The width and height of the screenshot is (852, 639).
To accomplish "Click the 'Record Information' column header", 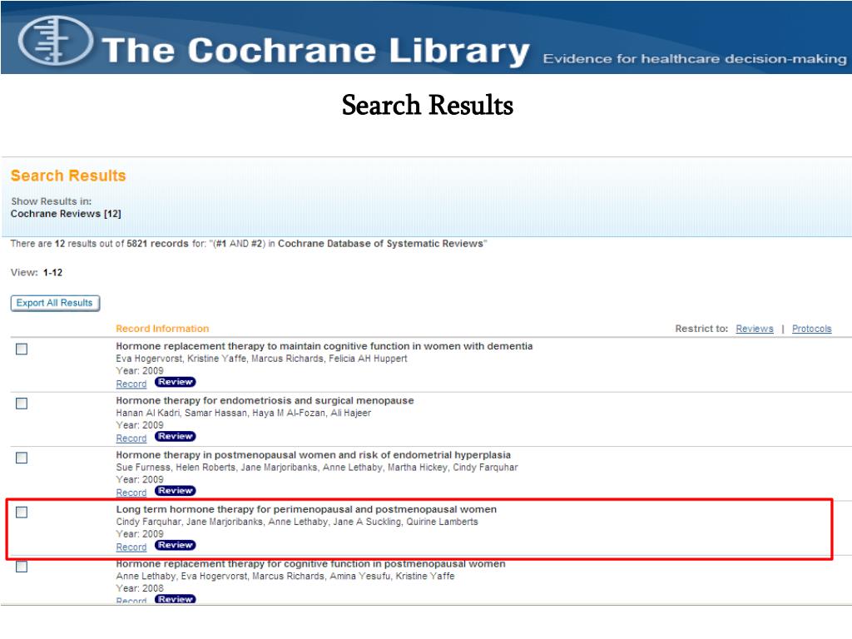I will point(162,329).
